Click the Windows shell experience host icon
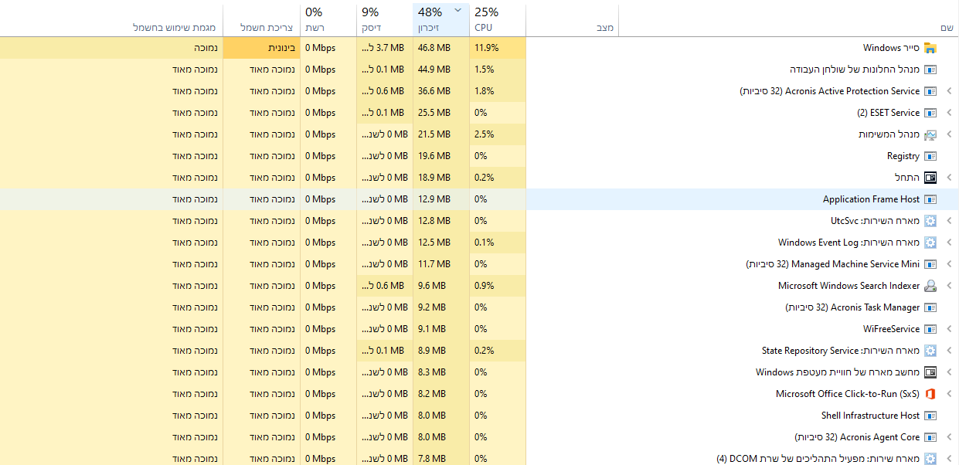Viewport: 959px width, 465px height. pyautogui.click(x=930, y=372)
